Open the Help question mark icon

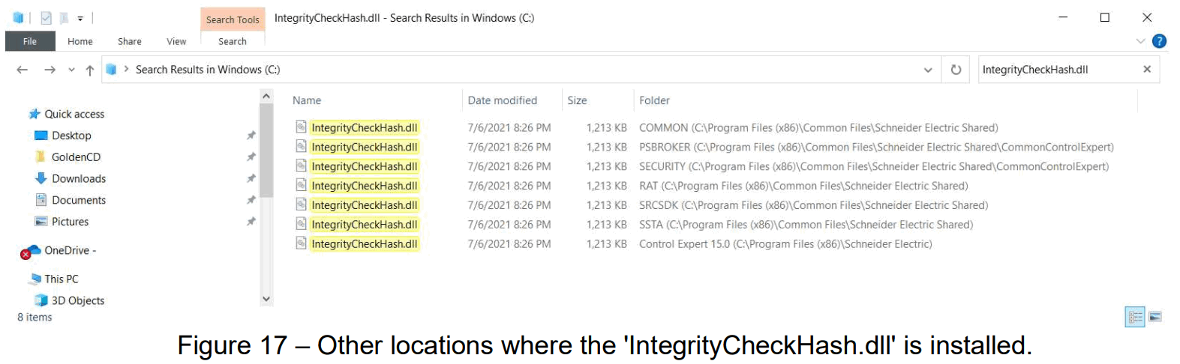point(1159,41)
